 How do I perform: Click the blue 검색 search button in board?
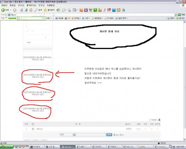(x=109, y=135)
